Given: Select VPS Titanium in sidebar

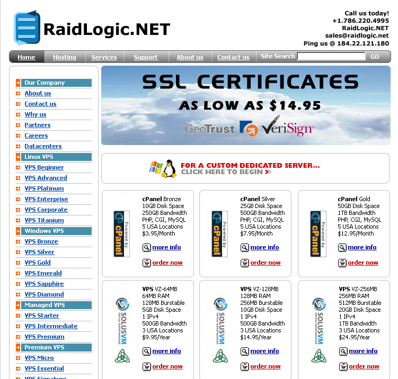Looking at the screenshot, I should point(44,220).
